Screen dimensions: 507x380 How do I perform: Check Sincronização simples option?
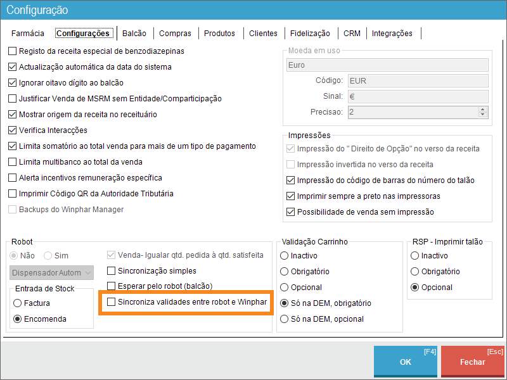pyautogui.click(x=112, y=270)
